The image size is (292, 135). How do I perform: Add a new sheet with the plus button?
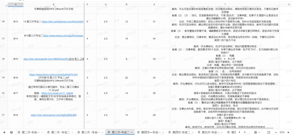[5, 132]
